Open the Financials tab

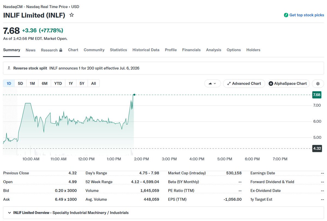click(x=191, y=50)
